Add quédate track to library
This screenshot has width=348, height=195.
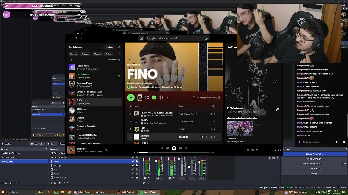206,137
